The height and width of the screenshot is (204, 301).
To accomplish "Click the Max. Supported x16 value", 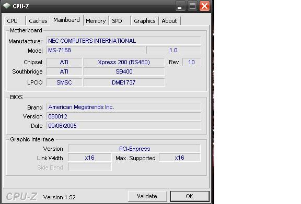I will (179, 158).
